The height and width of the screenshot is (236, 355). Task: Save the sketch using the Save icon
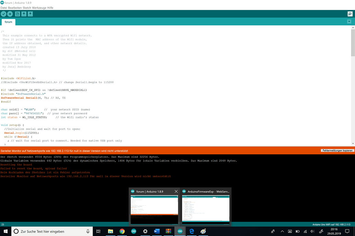(30, 14)
